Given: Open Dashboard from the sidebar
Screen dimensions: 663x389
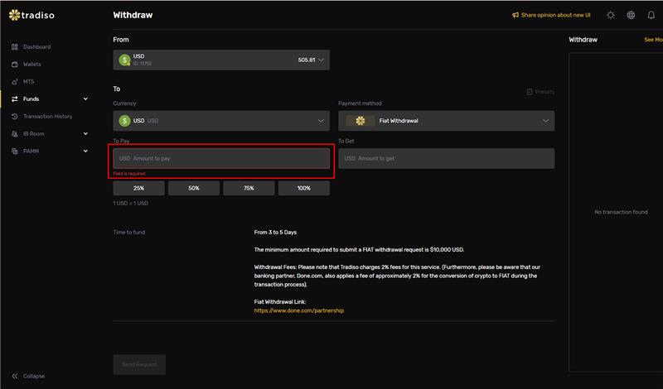Looking at the screenshot, I should 36,47.
